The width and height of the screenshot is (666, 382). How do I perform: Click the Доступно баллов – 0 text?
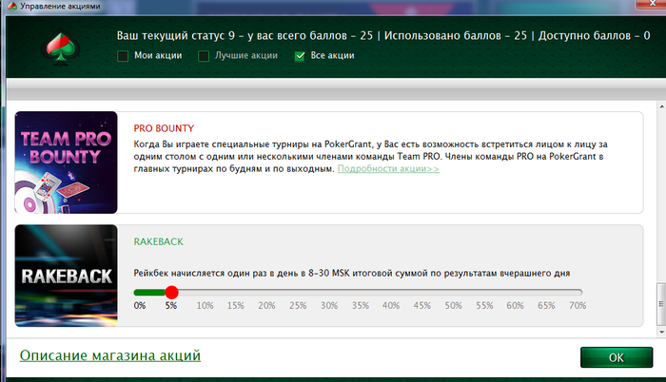(x=595, y=36)
